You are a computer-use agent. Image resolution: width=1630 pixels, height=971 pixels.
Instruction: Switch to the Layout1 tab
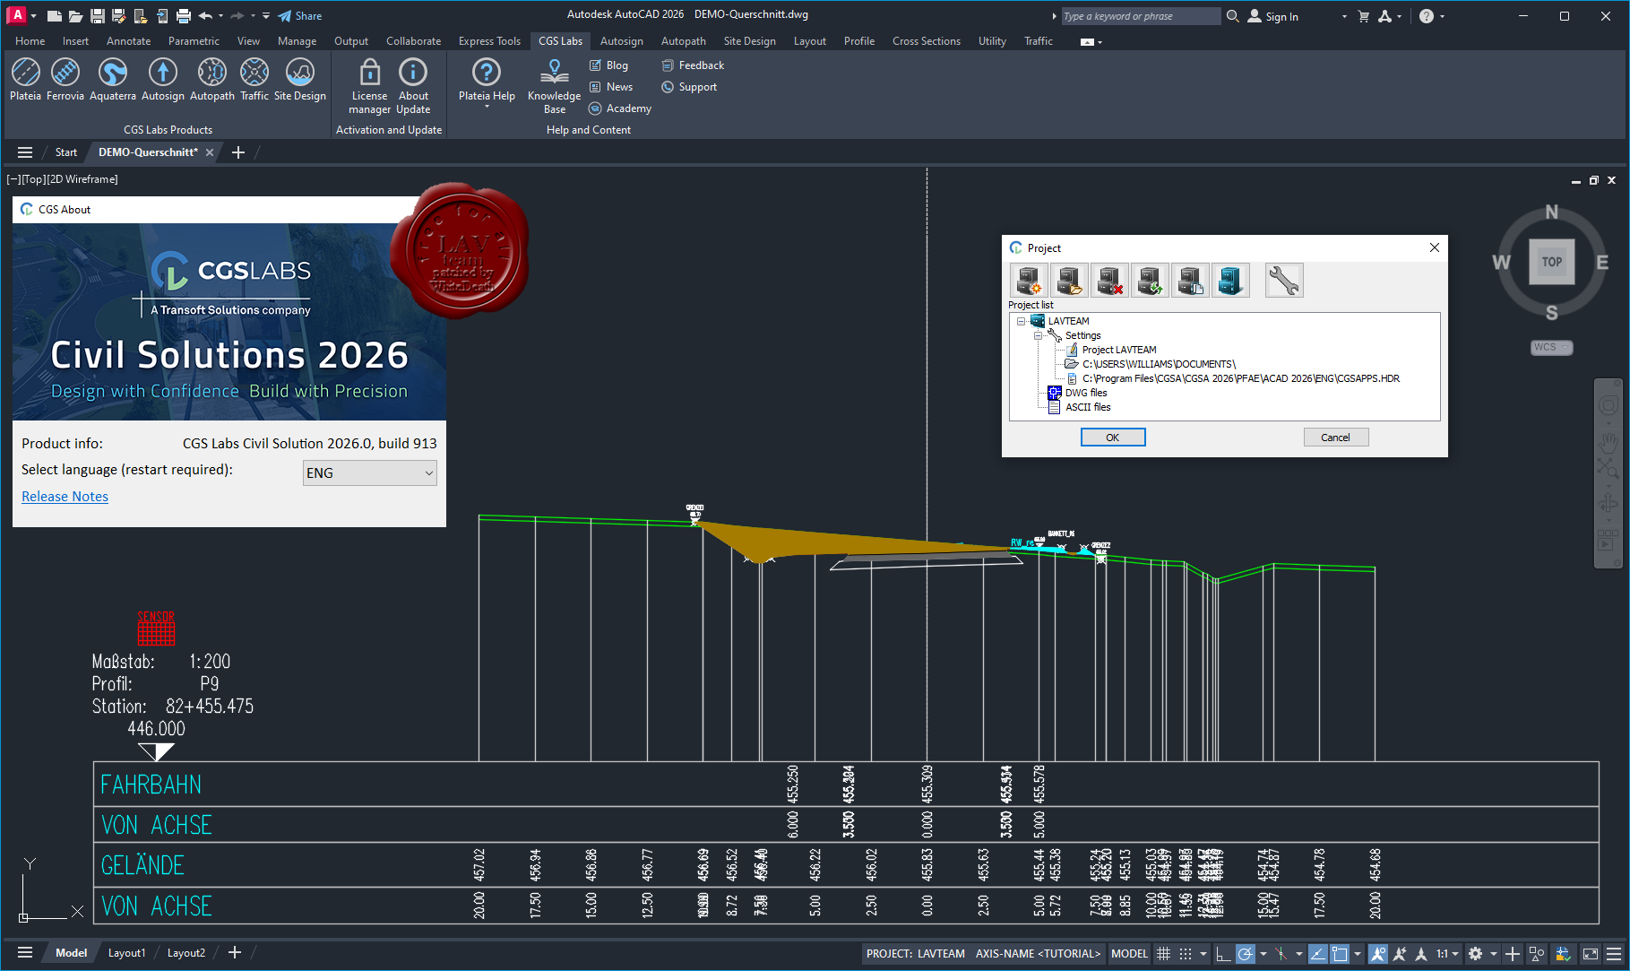pos(126,953)
